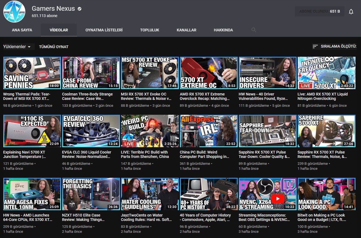Open the OYNATMA LİSTELERİ tab

coord(104,30)
